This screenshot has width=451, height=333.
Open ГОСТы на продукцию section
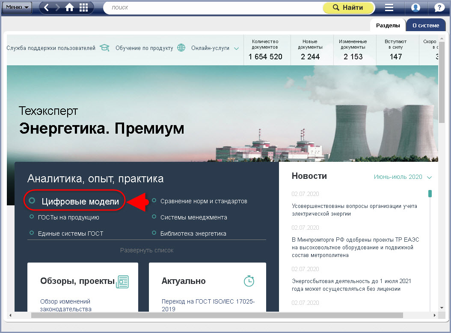click(68, 217)
